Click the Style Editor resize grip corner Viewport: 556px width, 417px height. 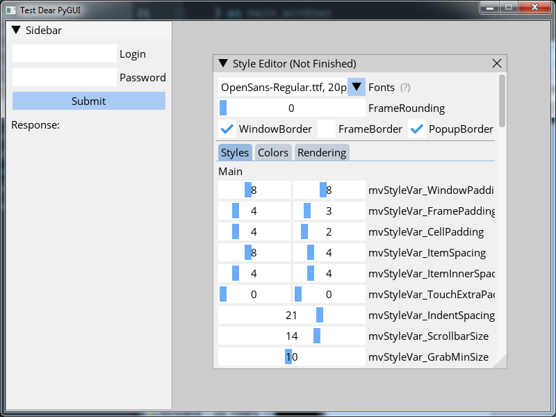[x=500, y=362]
